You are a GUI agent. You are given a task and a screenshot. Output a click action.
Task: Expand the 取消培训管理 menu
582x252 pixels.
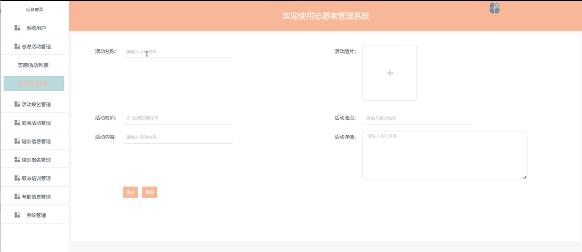[34, 178]
